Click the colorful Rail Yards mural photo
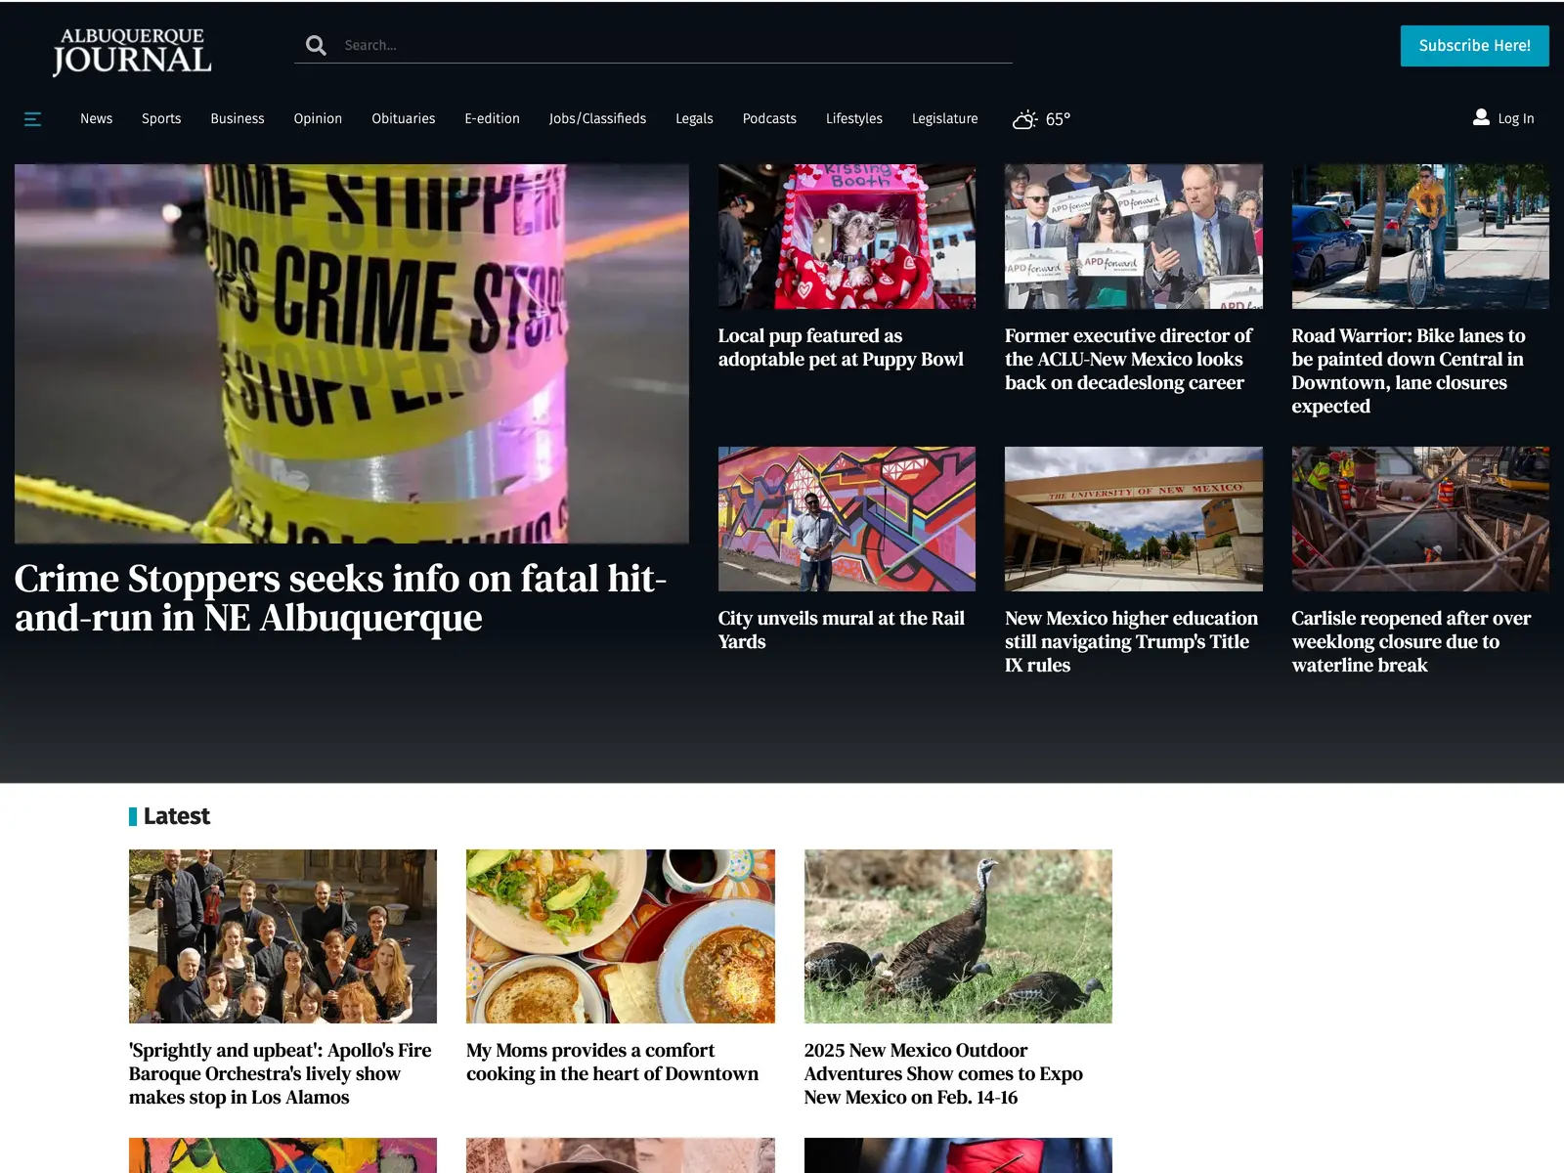Screen dimensions: 1564x1173 [x=847, y=519]
